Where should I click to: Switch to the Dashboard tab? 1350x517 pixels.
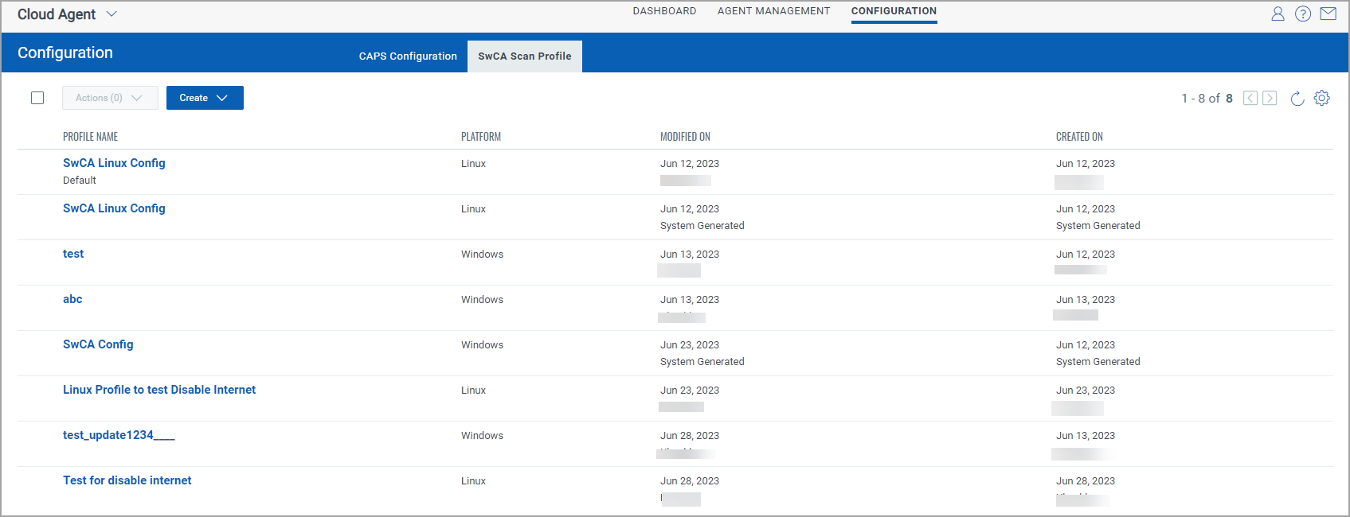(664, 11)
